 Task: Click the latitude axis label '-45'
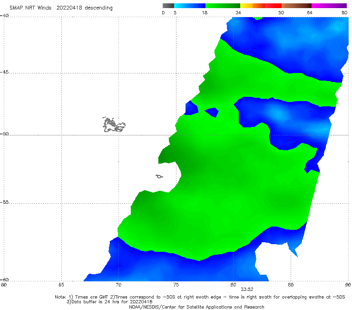[x=4, y=72]
